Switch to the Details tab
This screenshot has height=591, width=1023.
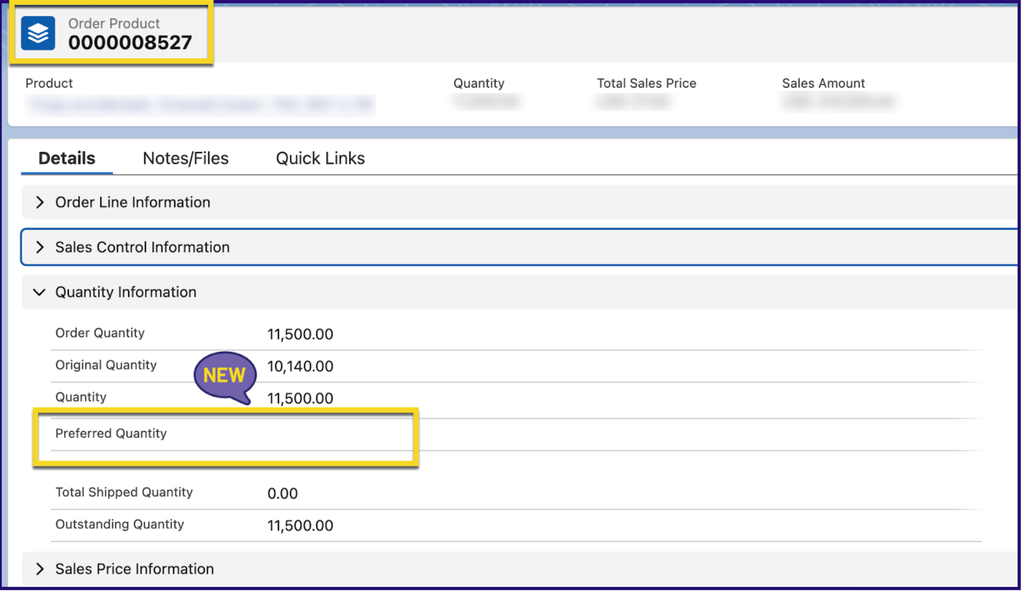tap(67, 158)
